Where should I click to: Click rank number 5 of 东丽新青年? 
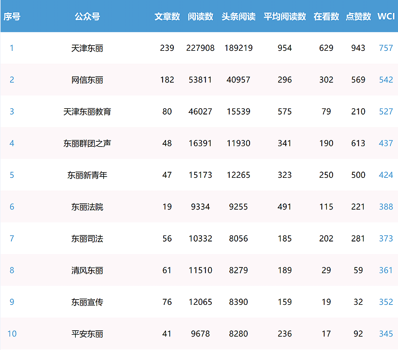point(12,175)
